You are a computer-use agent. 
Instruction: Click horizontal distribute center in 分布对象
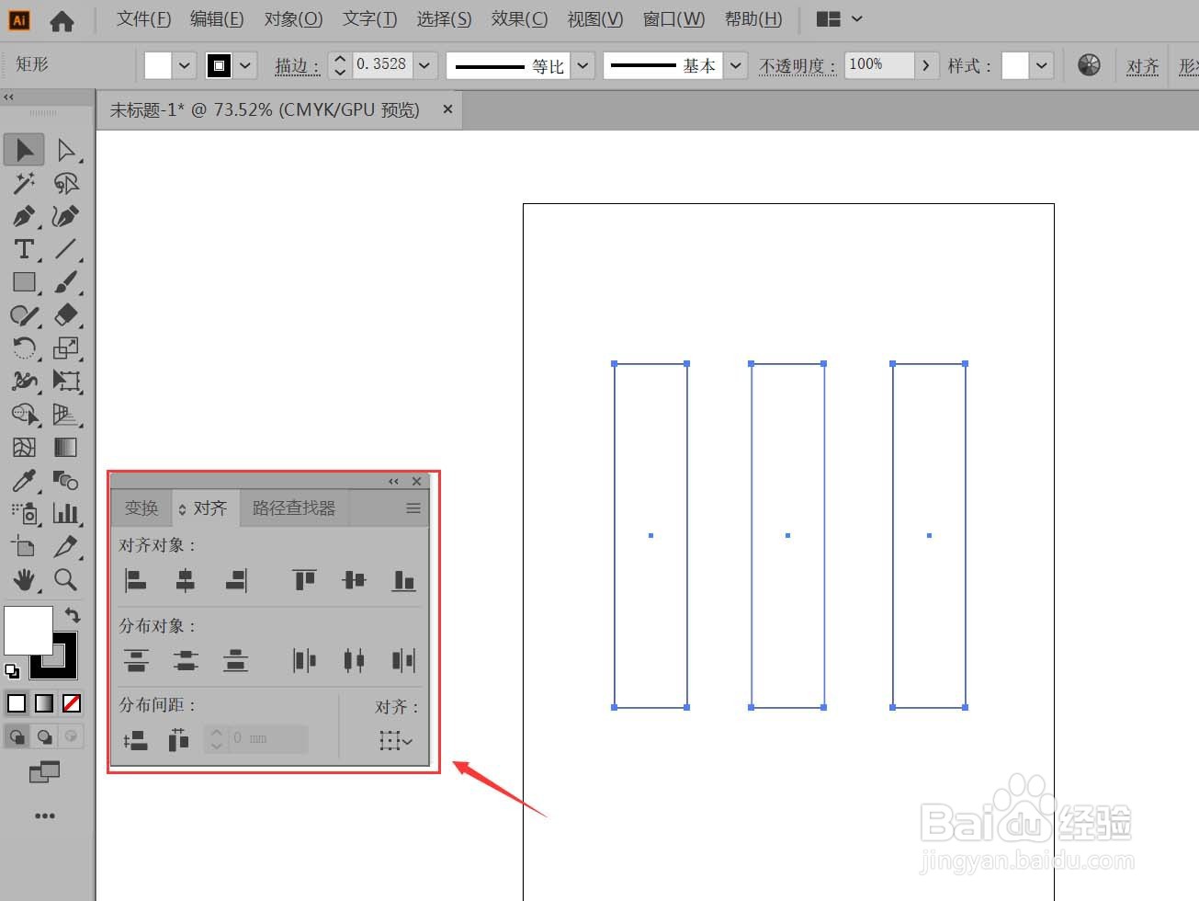tap(354, 660)
